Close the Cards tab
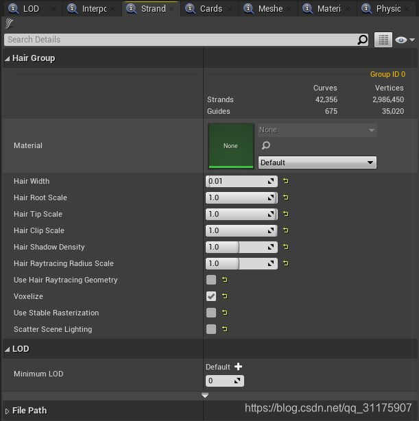The width and height of the screenshot is (419, 421). [x=230, y=9]
